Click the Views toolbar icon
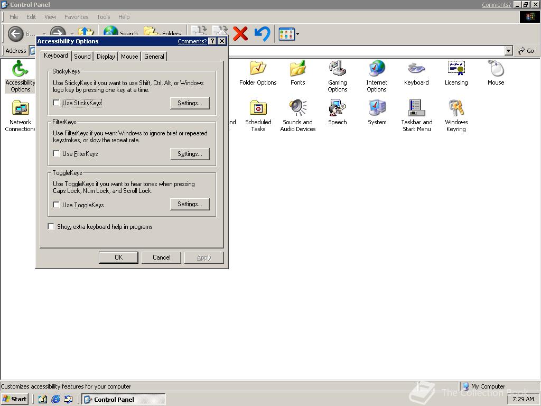Viewport: 541px width, 406px height. [x=286, y=34]
